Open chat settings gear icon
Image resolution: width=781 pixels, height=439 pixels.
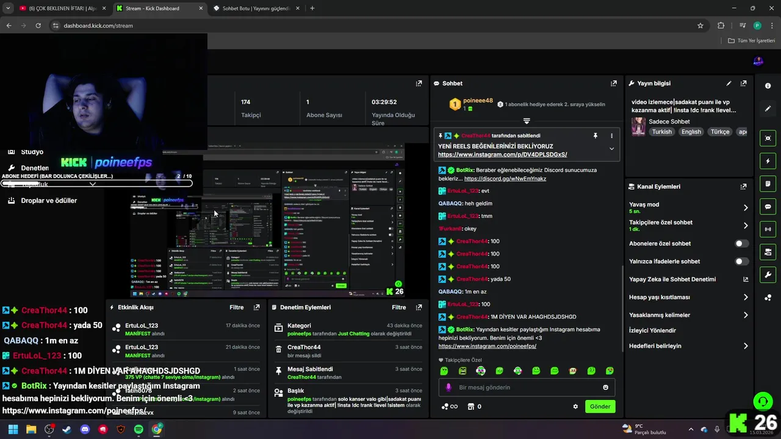[575, 407]
